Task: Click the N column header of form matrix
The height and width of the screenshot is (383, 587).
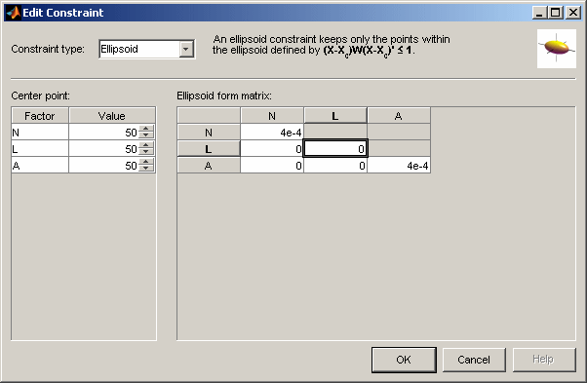Action: 272,116
